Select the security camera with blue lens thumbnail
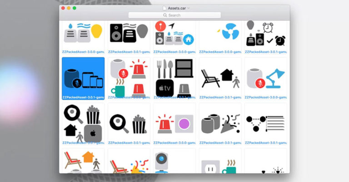The height and width of the screenshot is (182, 349). [x=174, y=162]
